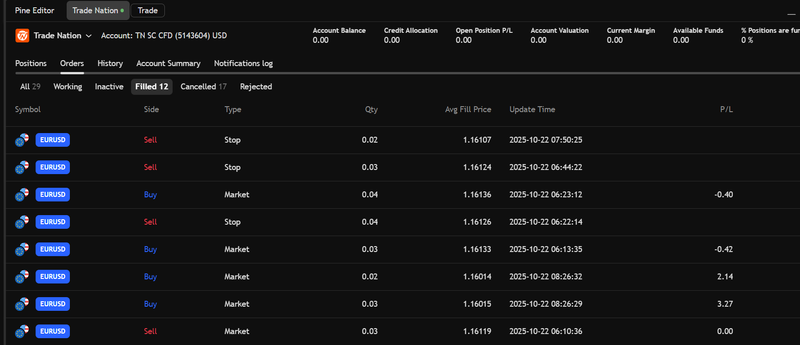Click the Trade button
The height and width of the screenshot is (345, 800).
[147, 10]
